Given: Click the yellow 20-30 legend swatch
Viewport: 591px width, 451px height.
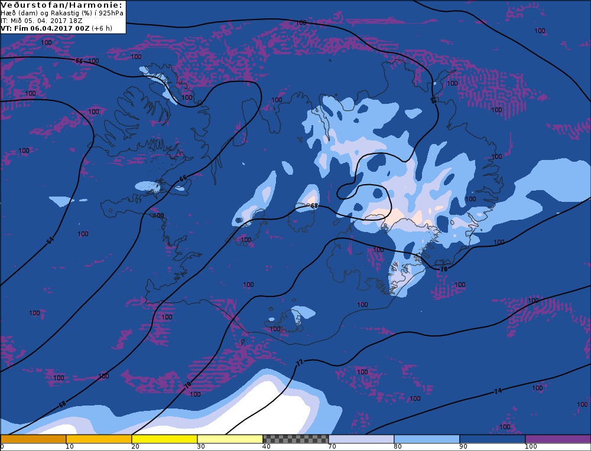Looking at the screenshot, I should 164,439.
